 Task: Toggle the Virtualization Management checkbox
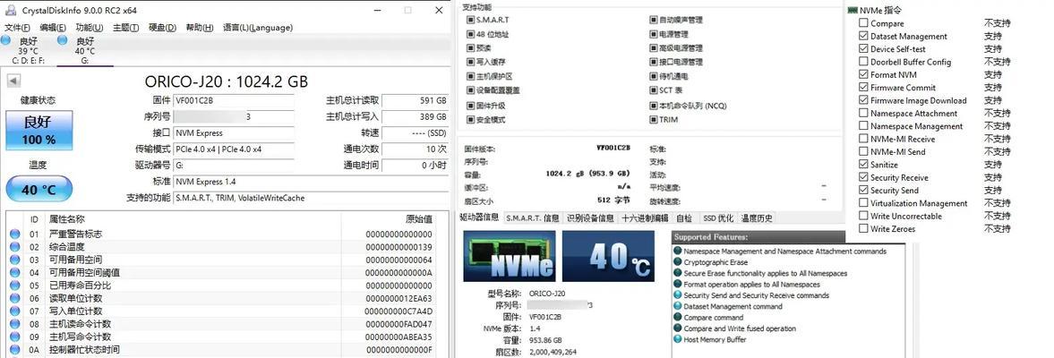[x=863, y=203]
